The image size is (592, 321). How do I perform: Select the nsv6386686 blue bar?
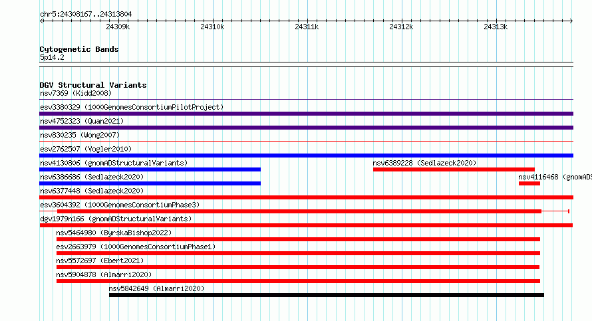[150, 183]
